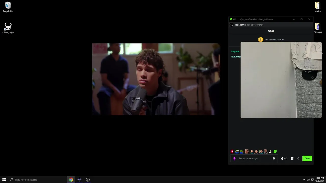Select the DUHVOX archive icon on desktop
The width and height of the screenshot is (326, 183).
point(318,28)
